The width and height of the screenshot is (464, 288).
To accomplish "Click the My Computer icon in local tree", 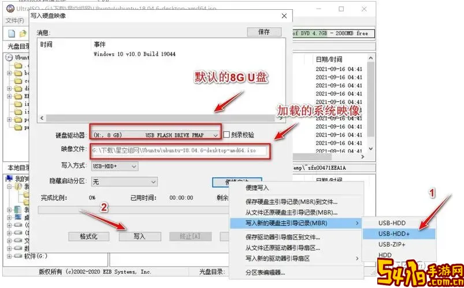I will click(x=10, y=179).
